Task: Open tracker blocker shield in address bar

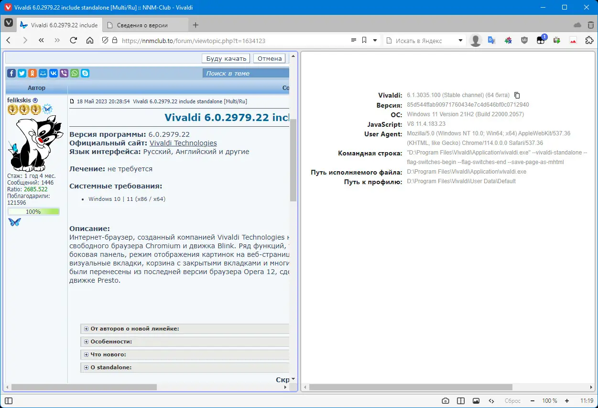Action: (105, 41)
